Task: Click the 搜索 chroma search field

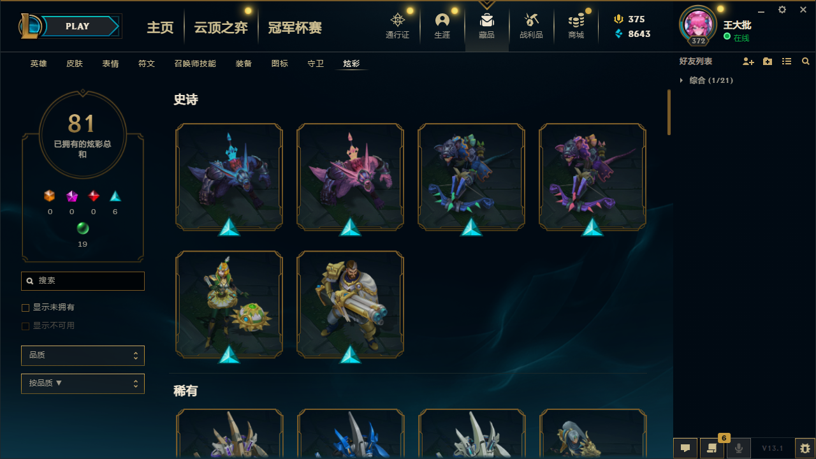Action: [83, 281]
